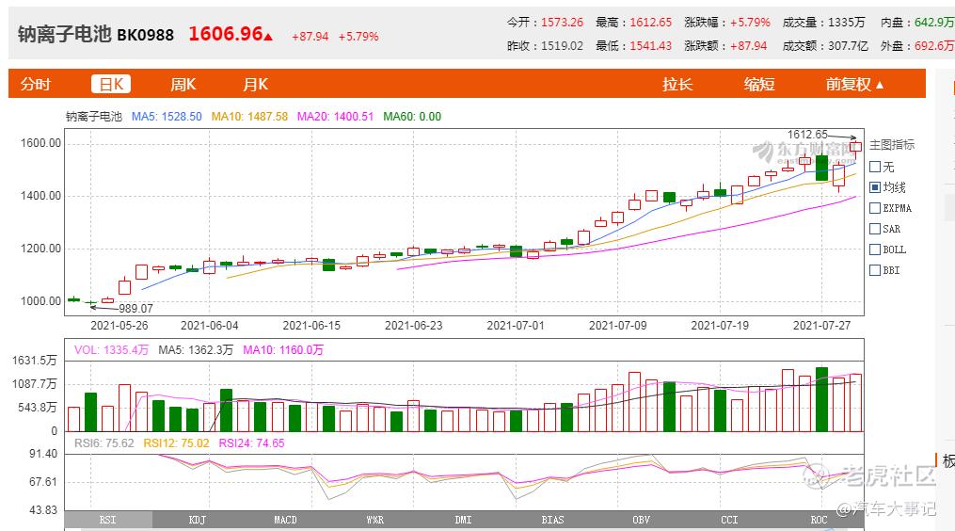The width and height of the screenshot is (955, 531).
Task: Click the 2021-07-27 date axis label
Action: 821,326
